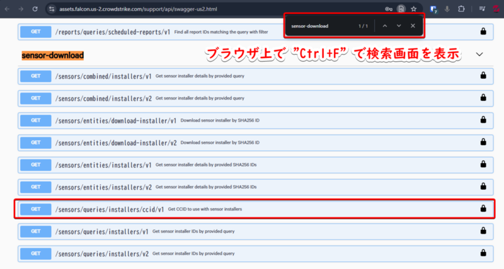This screenshot has height=269, width=504.
Task: Bookmark this page with the star icon
Action: [414, 9]
